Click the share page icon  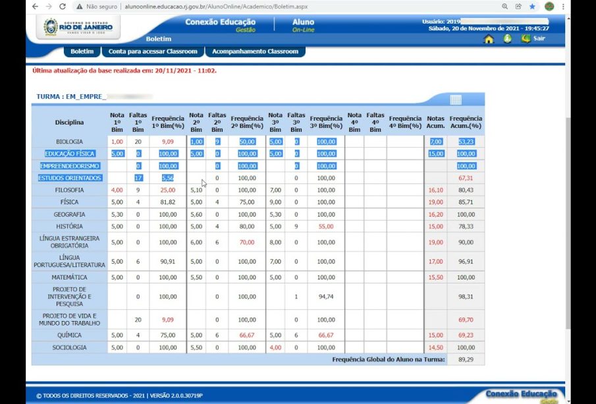(x=518, y=6)
